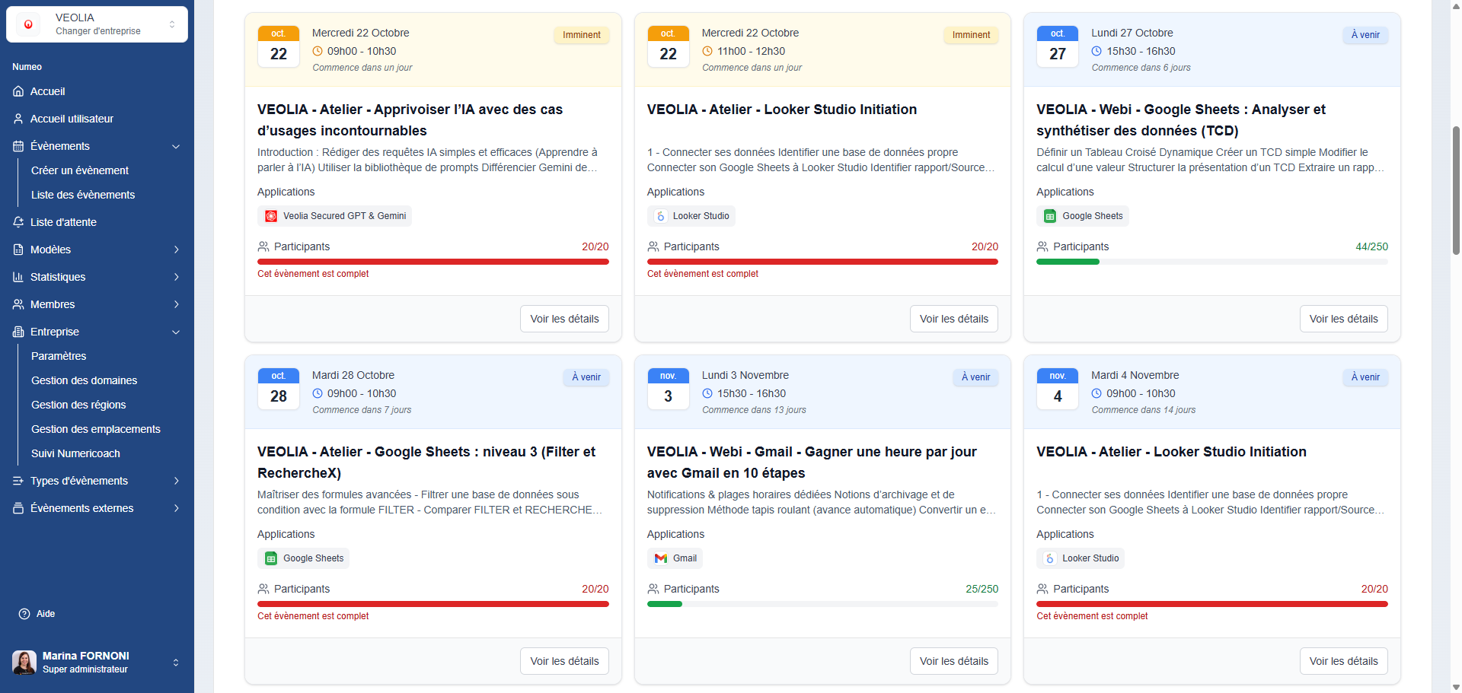Click Marina FORNONI's profile avatar

(24, 662)
